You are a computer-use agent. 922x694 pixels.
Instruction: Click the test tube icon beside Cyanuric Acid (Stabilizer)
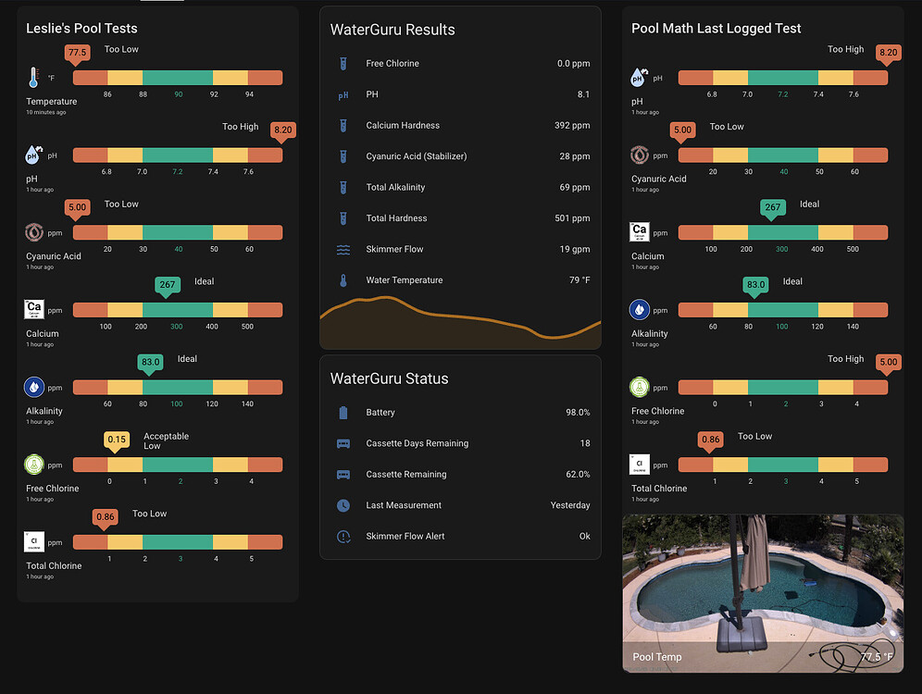(343, 156)
